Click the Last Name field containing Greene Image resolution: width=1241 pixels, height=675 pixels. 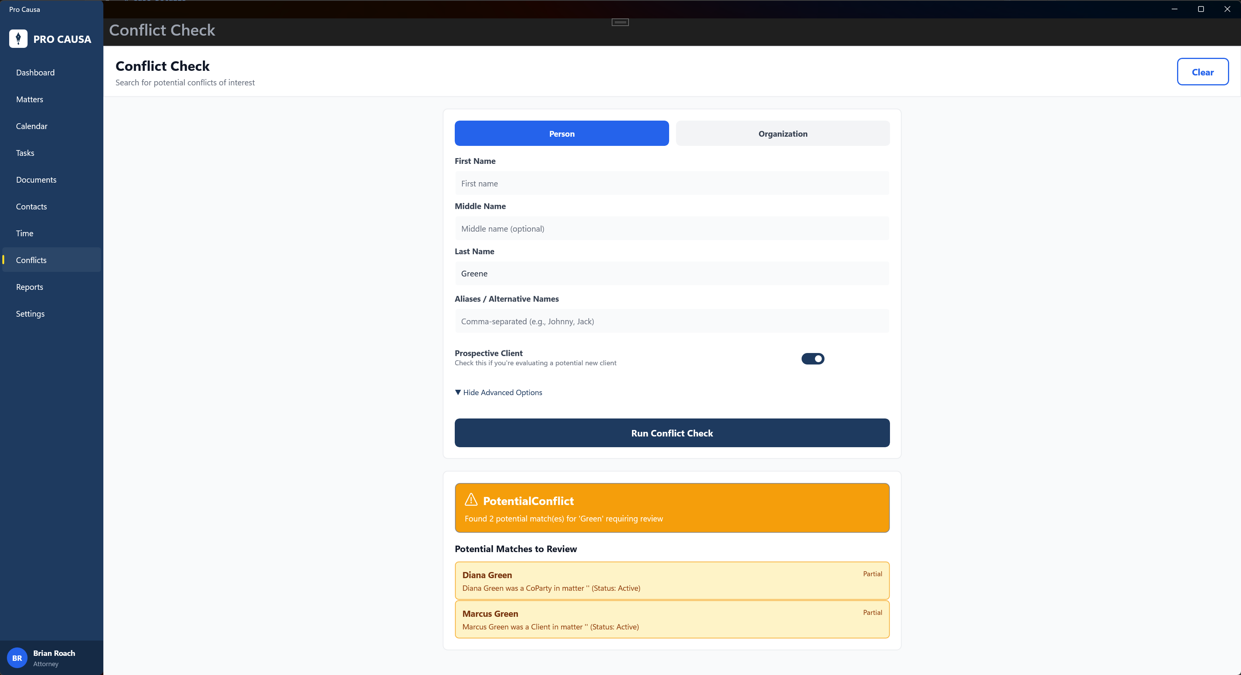click(x=671, y=273)
